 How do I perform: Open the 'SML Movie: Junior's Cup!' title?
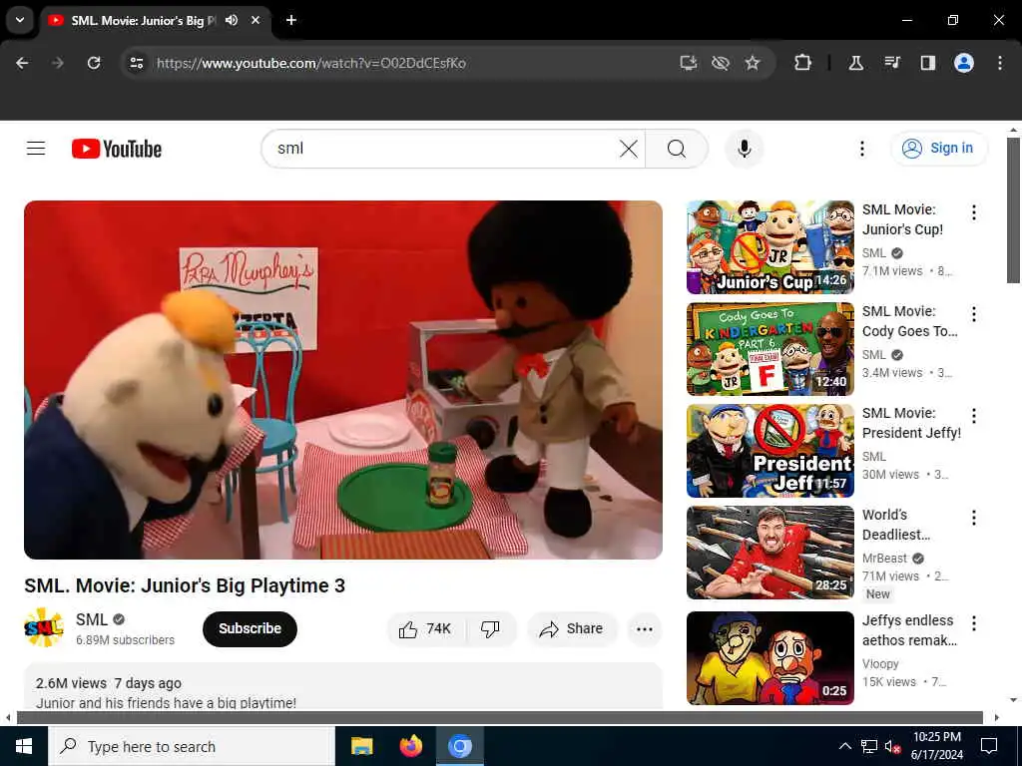[902, 219]
